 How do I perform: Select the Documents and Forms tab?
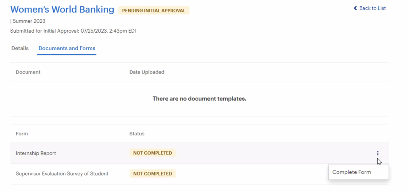click(x=67, y=48)
